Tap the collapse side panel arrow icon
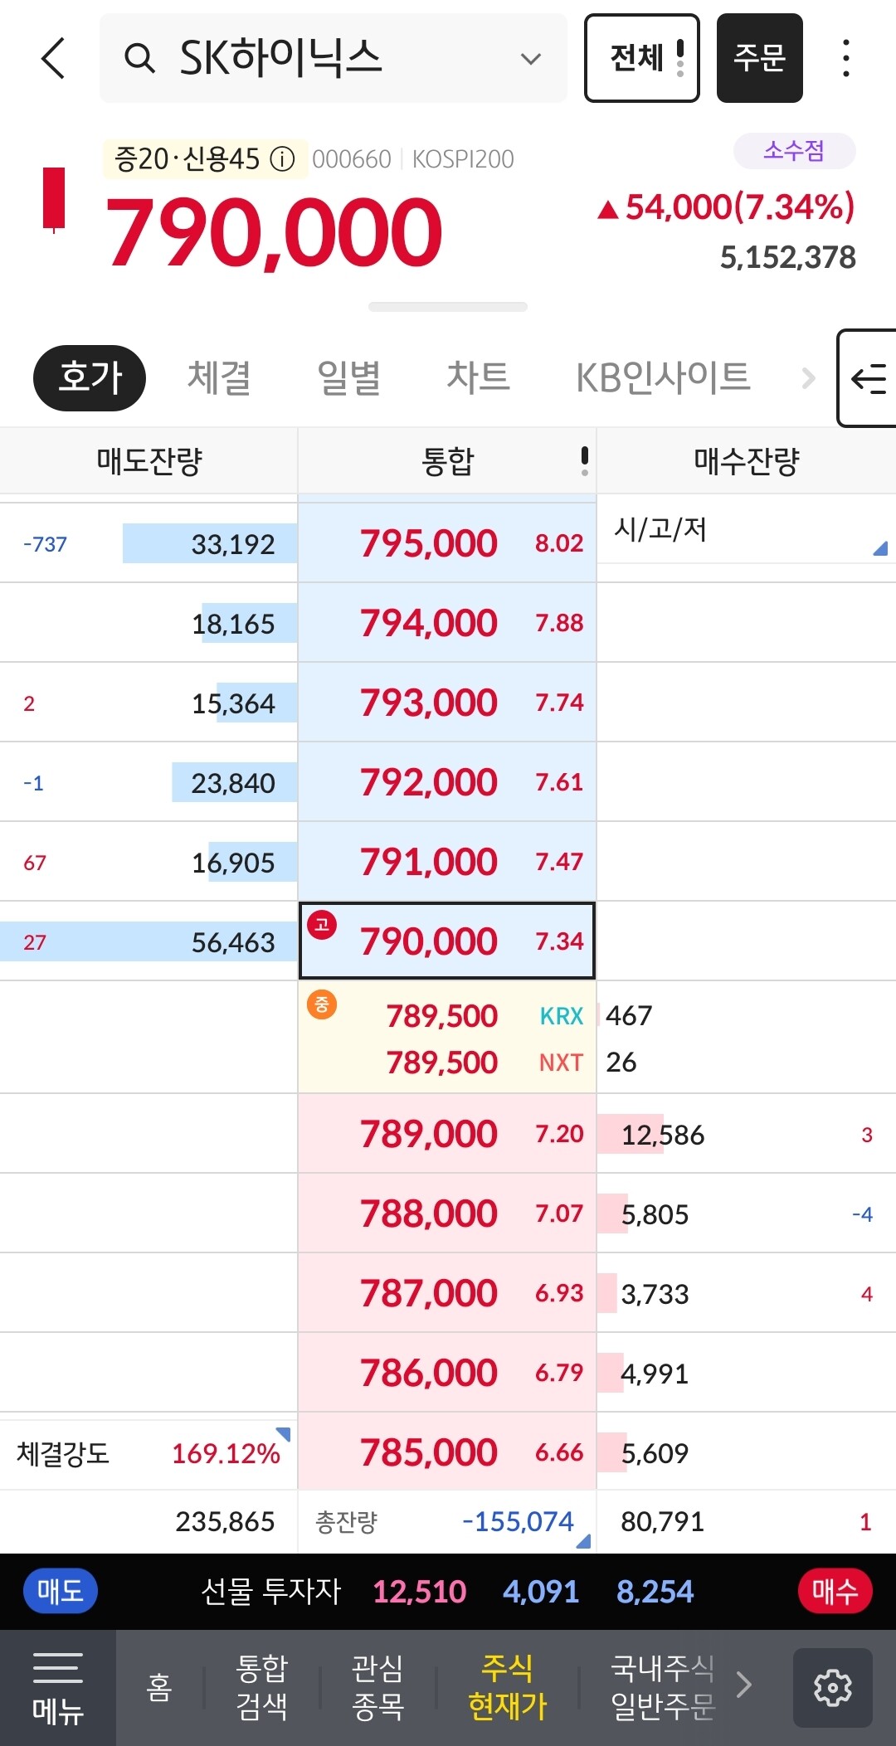Screen dimensions: 896x1746 point(869,378)
